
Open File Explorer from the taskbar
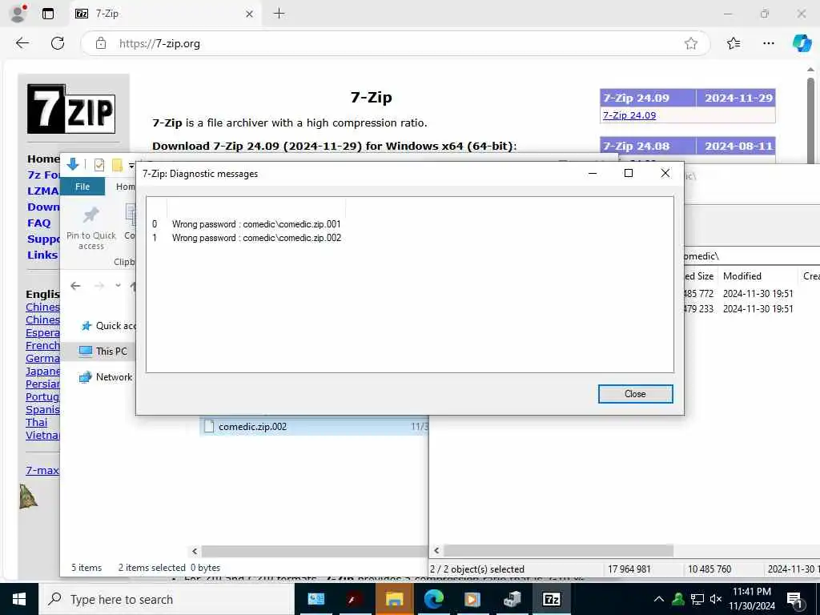click(x=394, y=599)
